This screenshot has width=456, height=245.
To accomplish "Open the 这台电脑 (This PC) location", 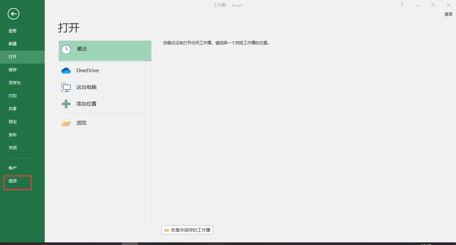I will [x=66, y=87].
